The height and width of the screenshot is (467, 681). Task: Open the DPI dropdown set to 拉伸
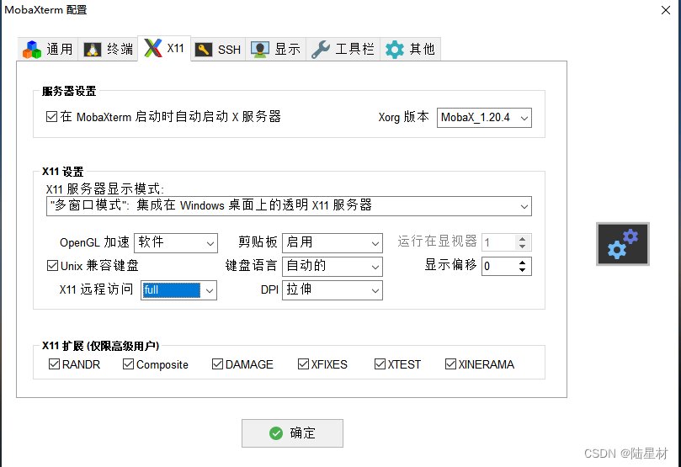point(333,290)
